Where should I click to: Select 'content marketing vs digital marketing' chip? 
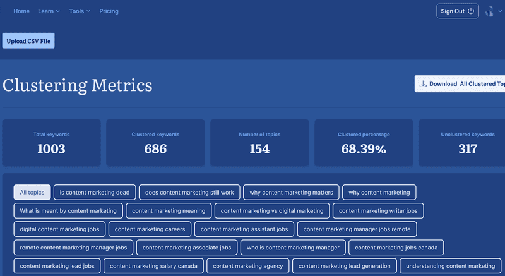point(272,210)
